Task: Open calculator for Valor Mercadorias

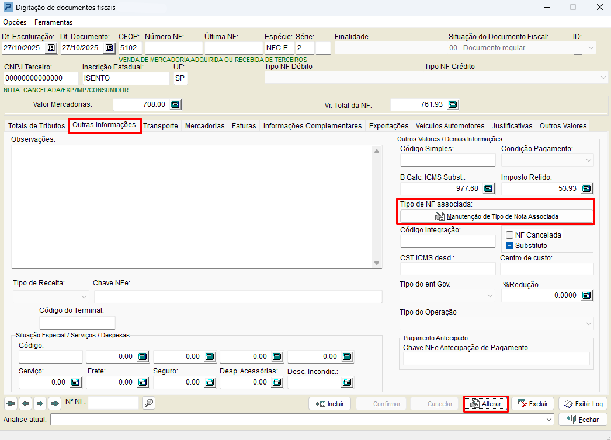Action: (176, 104)
